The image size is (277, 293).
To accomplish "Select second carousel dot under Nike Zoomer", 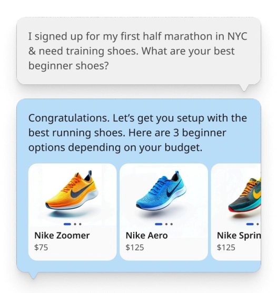I will [75, 224].
